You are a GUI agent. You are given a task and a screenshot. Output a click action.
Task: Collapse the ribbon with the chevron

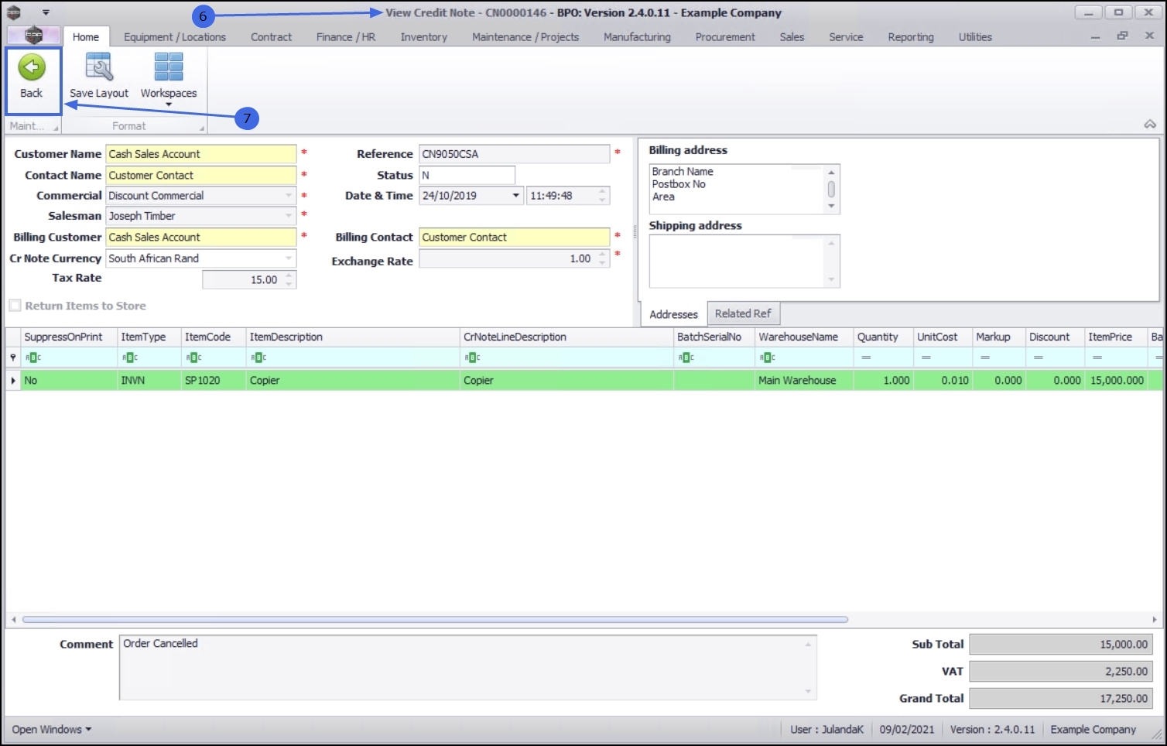tap(1150, 124)
